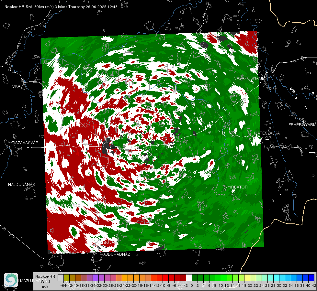Select the NYÍRBÁTOR town label

point(236,187)
